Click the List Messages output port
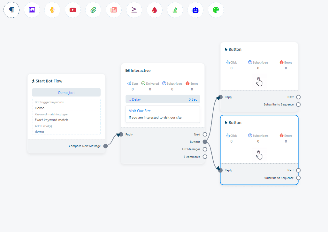This screenshot has width=328, height=232. [205, 149]
